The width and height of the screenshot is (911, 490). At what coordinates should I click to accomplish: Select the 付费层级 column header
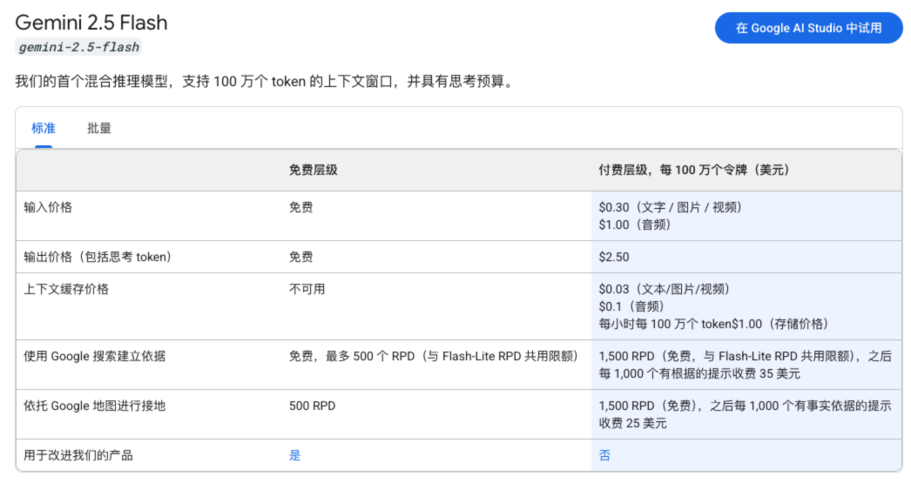pos(694,170)
